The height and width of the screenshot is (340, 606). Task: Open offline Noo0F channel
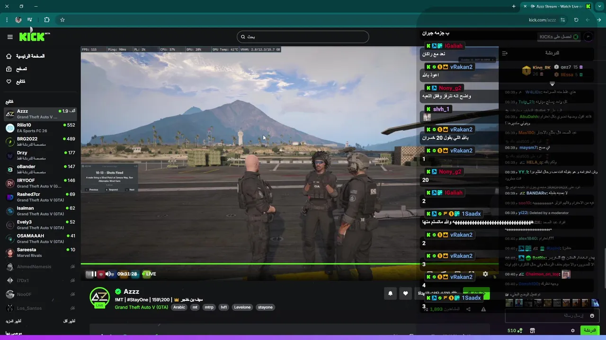(x=40, y=294)
